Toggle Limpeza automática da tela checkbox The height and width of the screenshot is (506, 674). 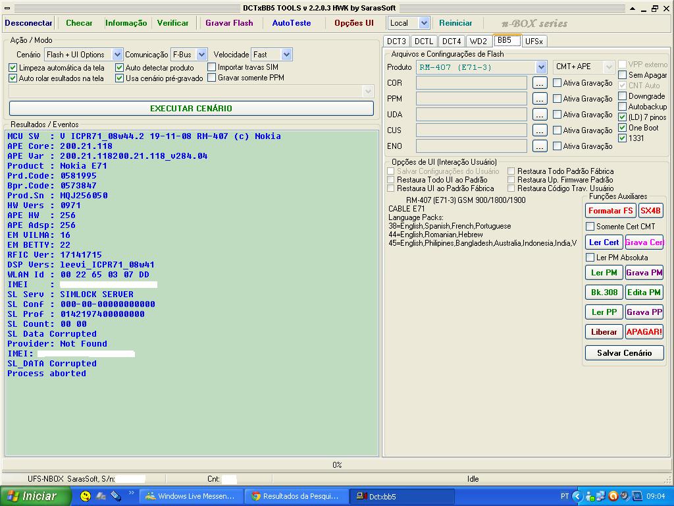click(x=13, y=68)
